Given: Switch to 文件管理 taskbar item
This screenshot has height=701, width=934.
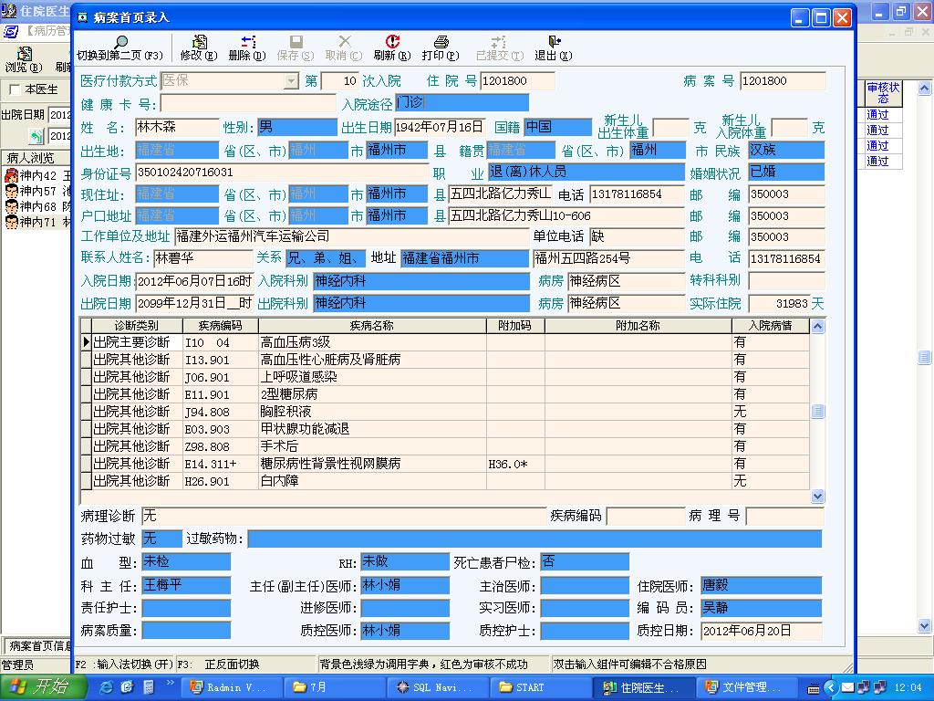Looking at the screenshot, I should (x=745, y=687).
